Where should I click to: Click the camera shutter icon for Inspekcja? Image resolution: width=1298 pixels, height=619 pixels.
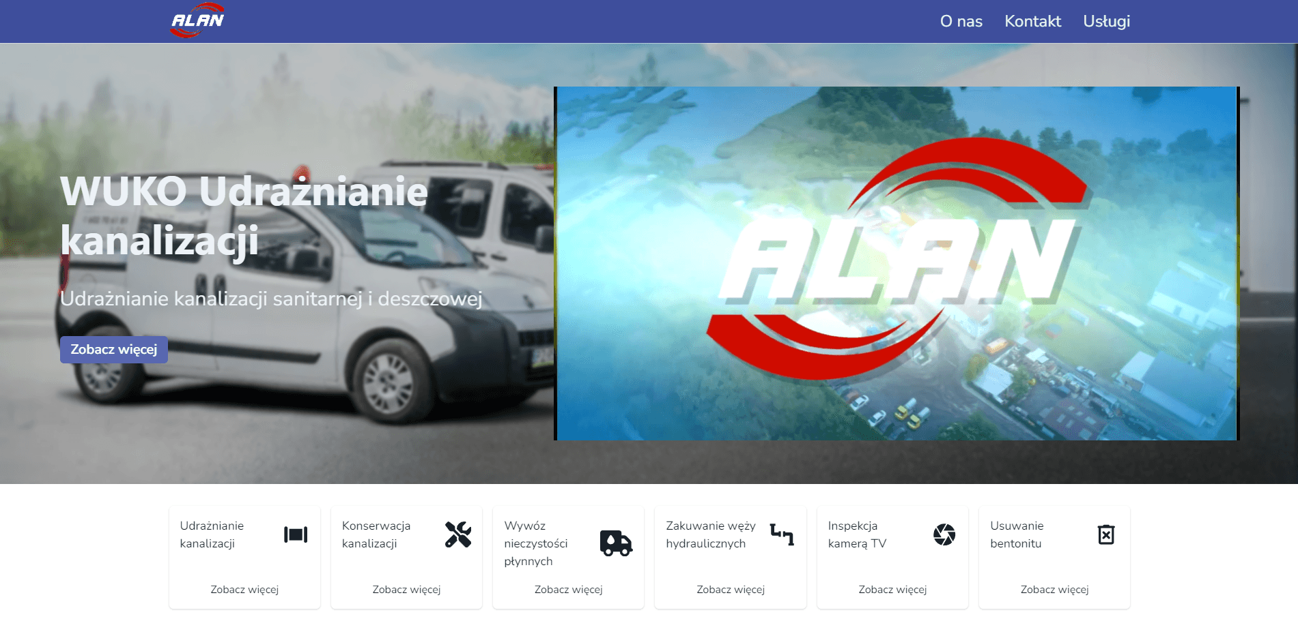pyautogui.click(x=944, y=534)
